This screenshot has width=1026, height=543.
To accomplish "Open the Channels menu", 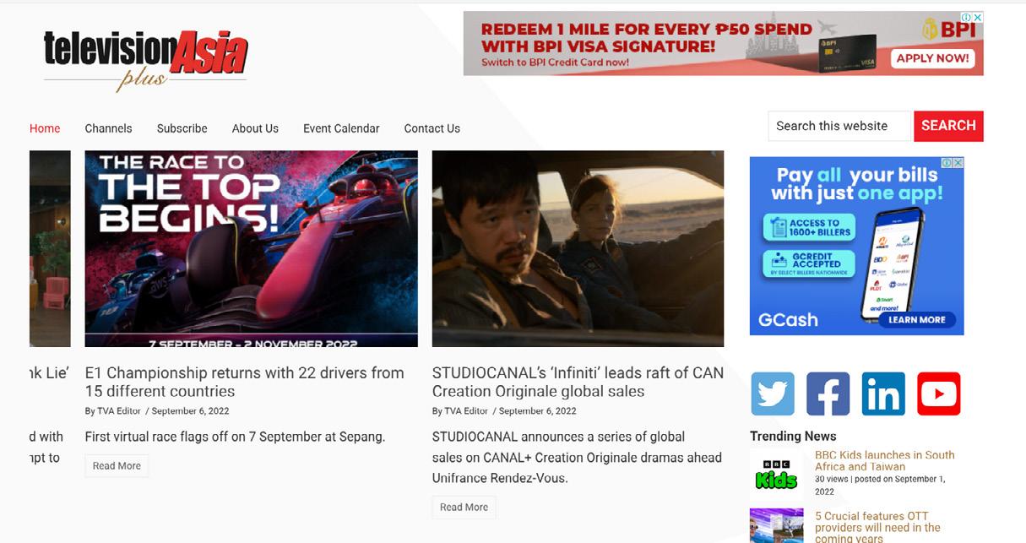I will [108, 128].
